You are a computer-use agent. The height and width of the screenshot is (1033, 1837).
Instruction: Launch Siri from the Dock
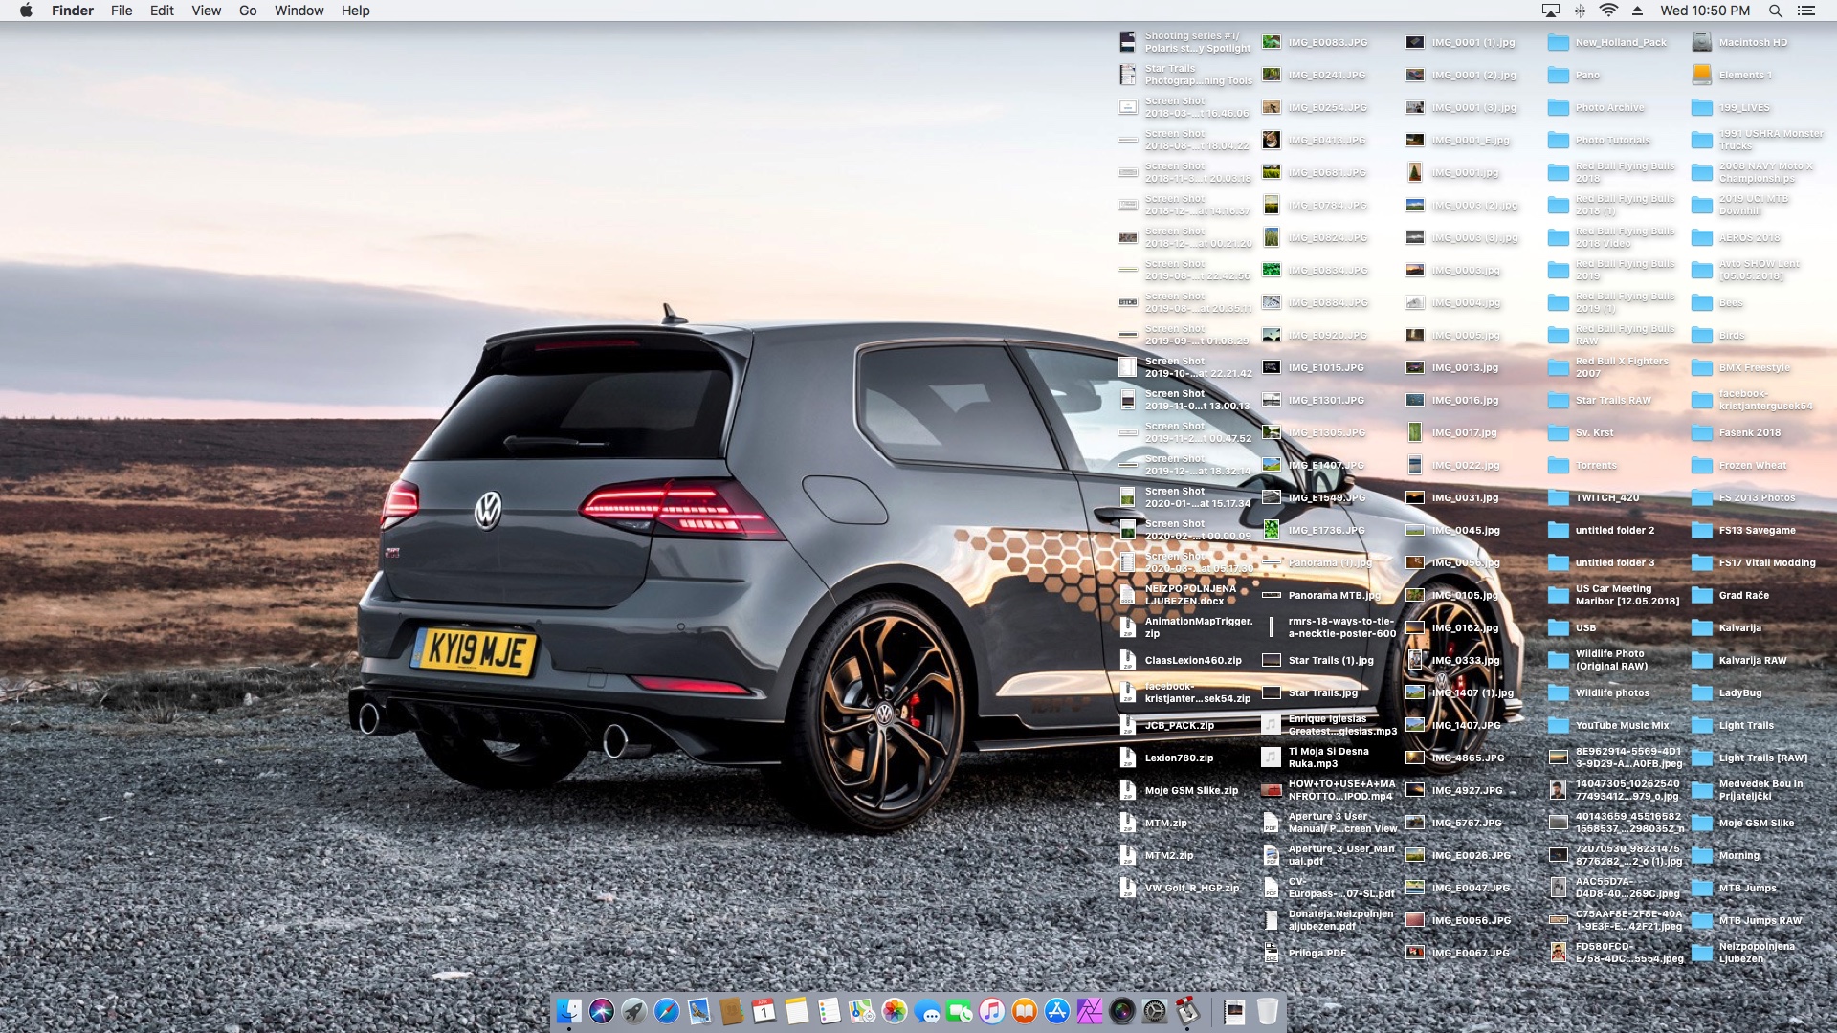(602, 1011)
